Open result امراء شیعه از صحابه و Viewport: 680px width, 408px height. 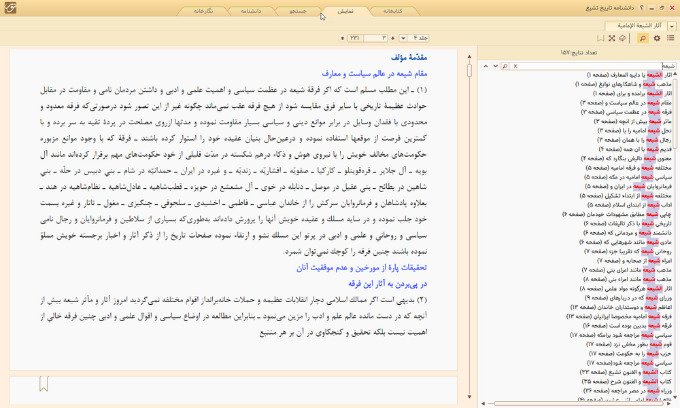[x=634, y=261]
